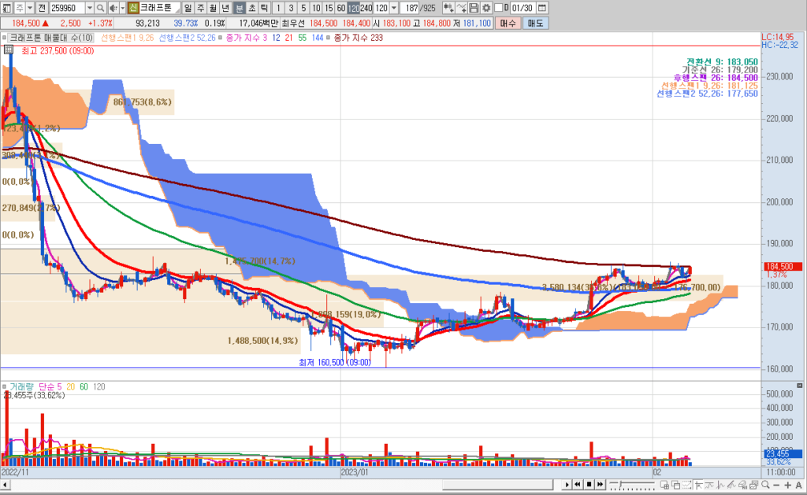Click the add candlestick indicator icon
This screenshot has height=495, width=807.
pyautogui.click(x=448, y=8)
